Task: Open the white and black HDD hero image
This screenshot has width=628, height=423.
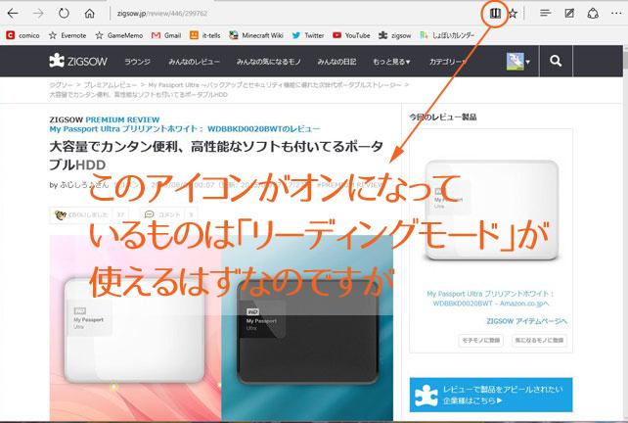Action: (x=221, y=328)
